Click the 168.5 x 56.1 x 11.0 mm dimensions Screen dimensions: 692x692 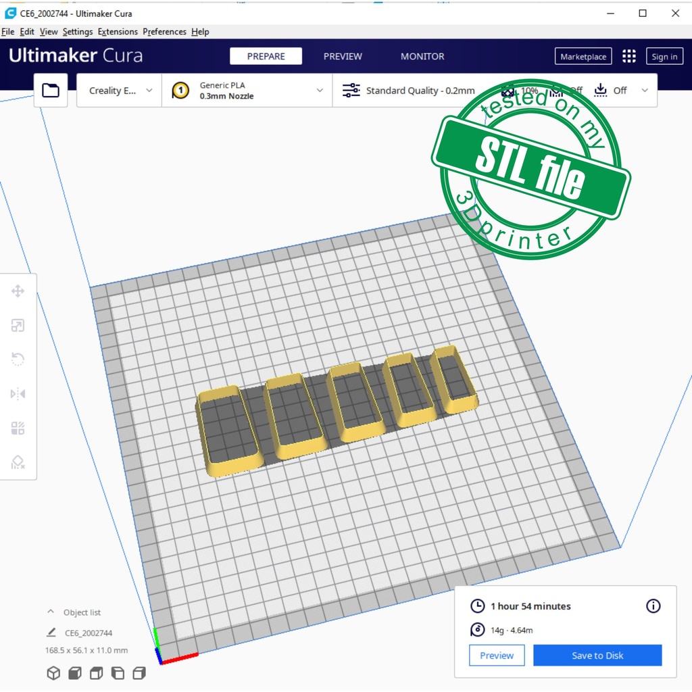[86, 650]
